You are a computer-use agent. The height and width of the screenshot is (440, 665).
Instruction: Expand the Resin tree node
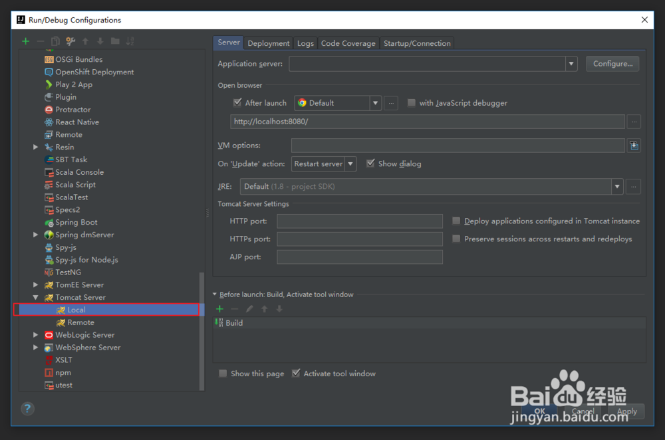[x=36, y=147]
